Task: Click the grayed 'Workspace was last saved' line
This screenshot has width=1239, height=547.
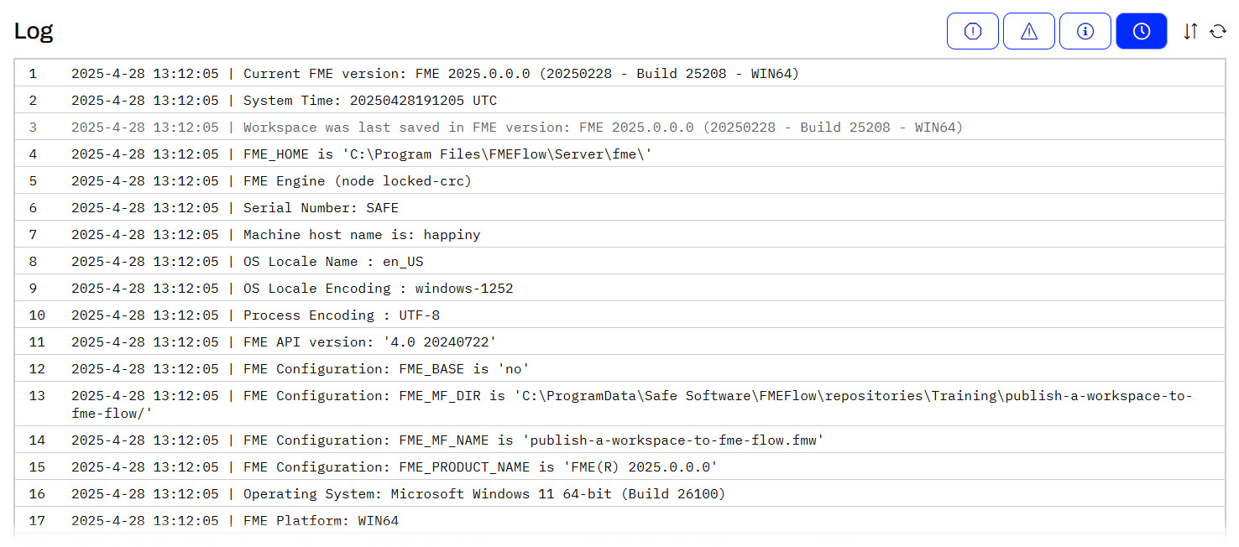Action: click(603, 128)
